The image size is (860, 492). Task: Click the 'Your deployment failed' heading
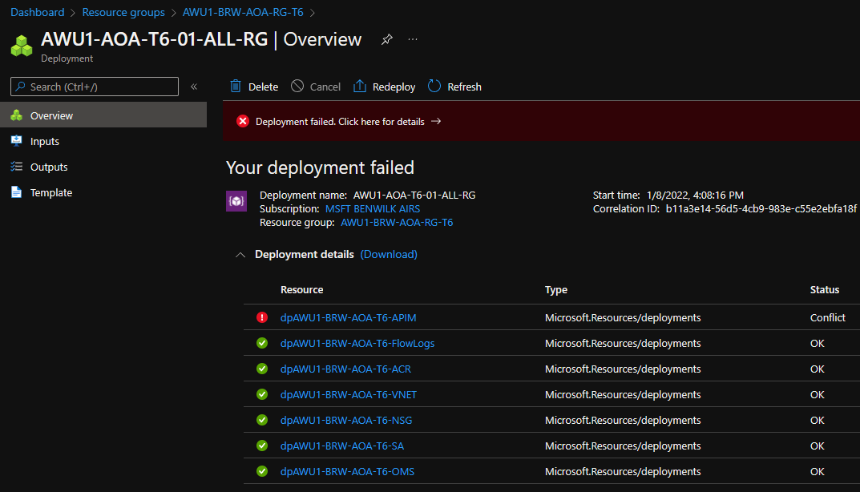click(x=321, y=167)
